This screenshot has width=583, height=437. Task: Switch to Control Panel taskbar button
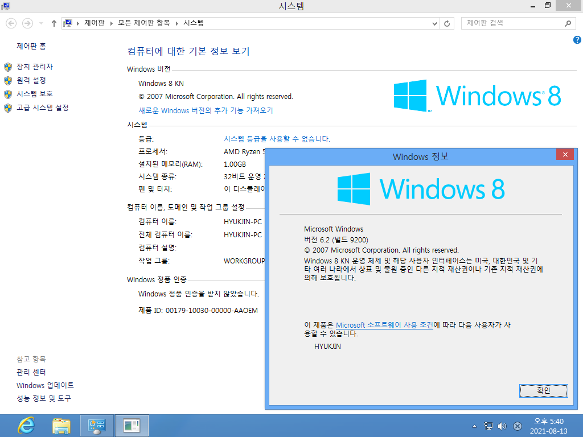coord(97,426)
